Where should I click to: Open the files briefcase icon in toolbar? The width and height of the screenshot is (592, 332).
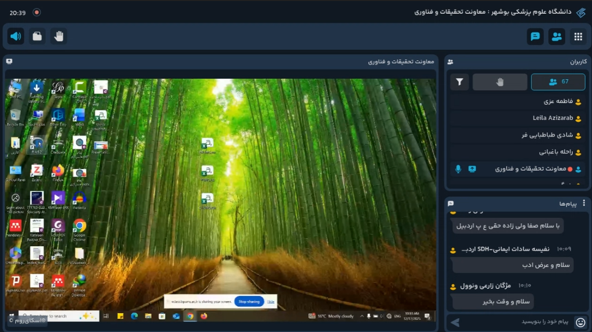(37, 36)
